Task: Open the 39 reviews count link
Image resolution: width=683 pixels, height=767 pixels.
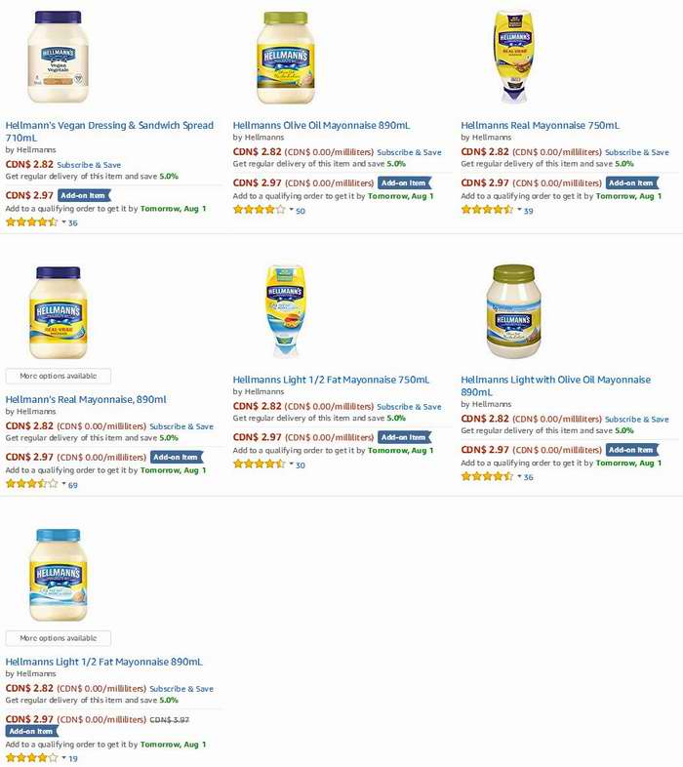Action: click(529, 211)
